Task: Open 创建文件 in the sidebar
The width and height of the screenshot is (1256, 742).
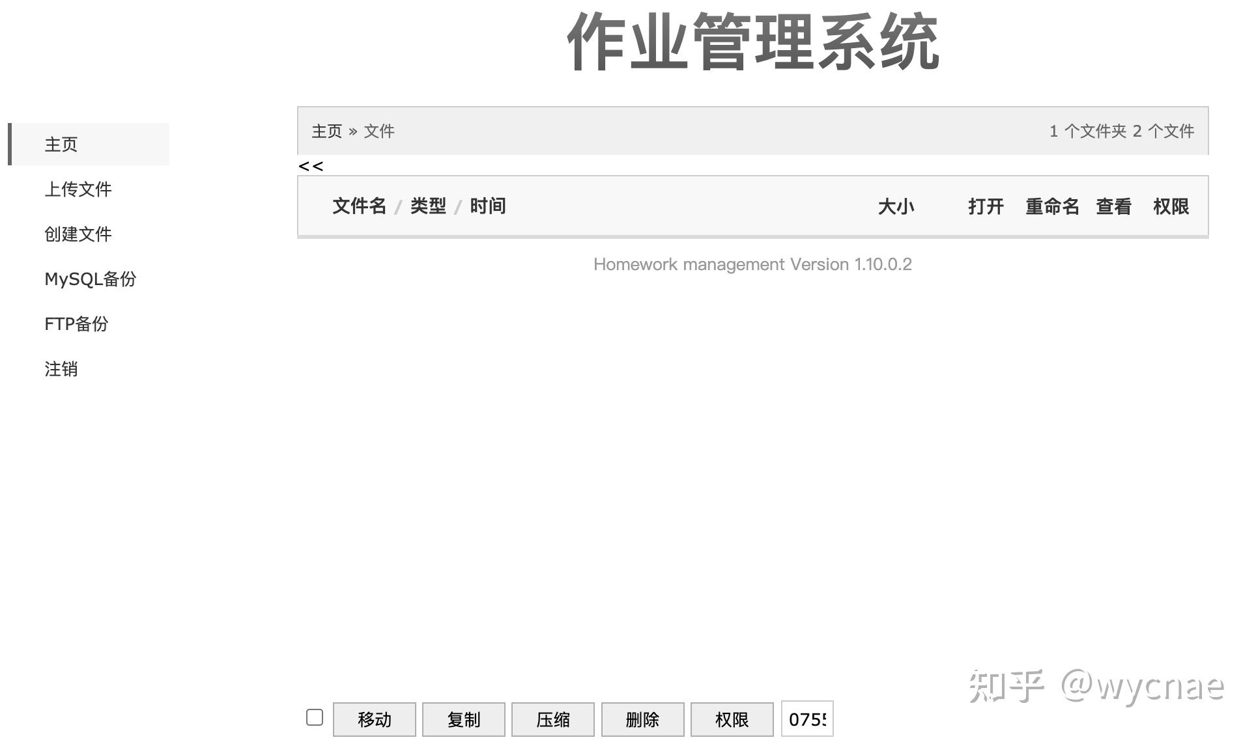Action: [78, 234]
